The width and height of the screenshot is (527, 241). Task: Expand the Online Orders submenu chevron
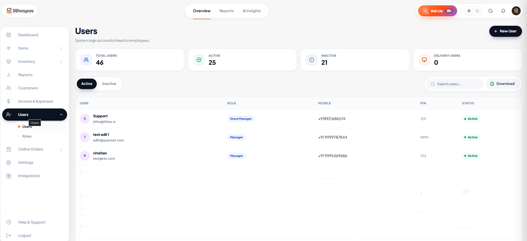point(61,149)
